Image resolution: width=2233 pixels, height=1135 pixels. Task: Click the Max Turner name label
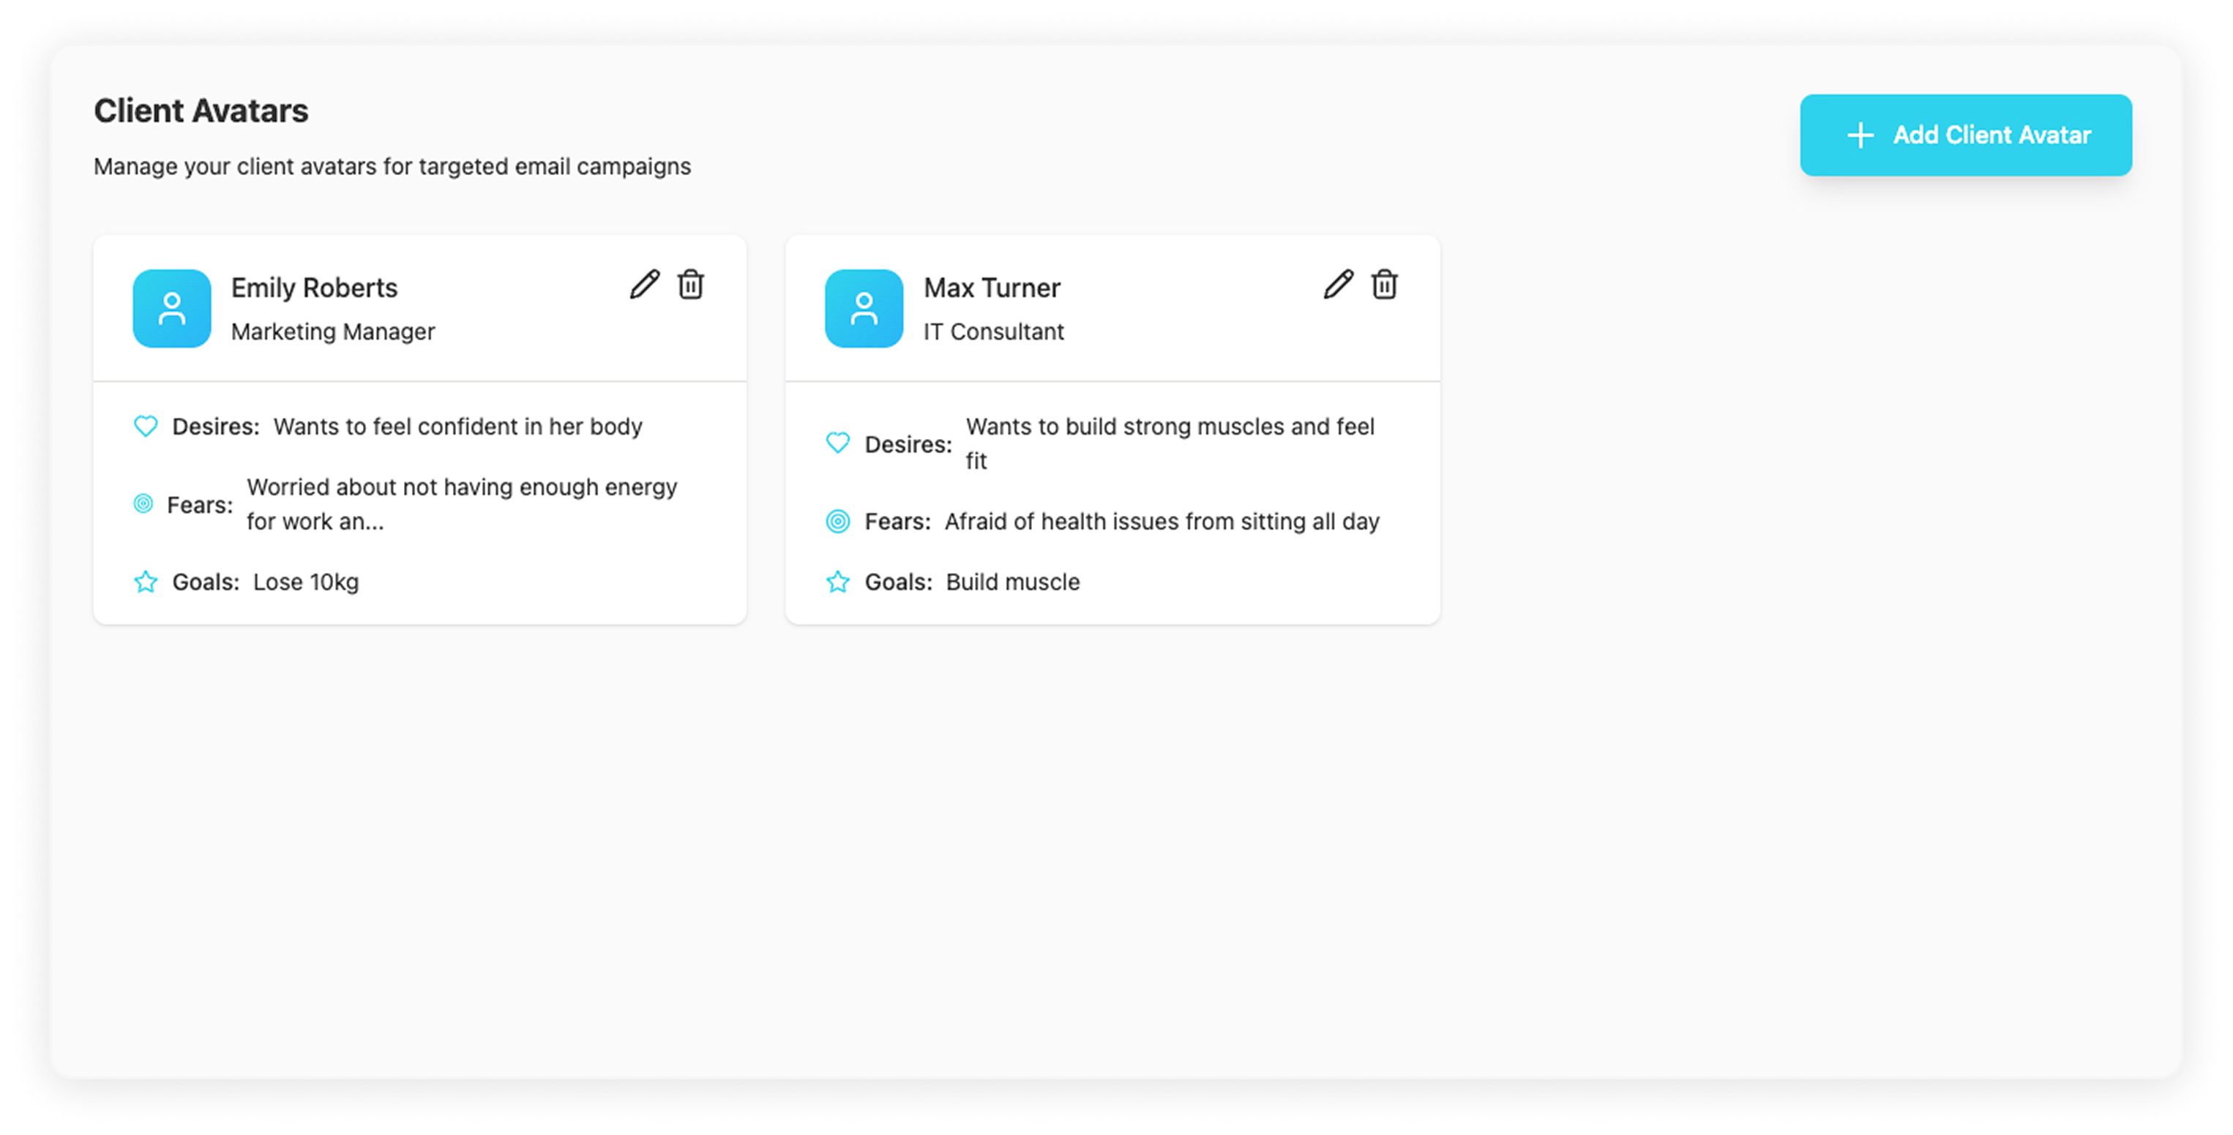pyautogui.click(x=992, y=287)
